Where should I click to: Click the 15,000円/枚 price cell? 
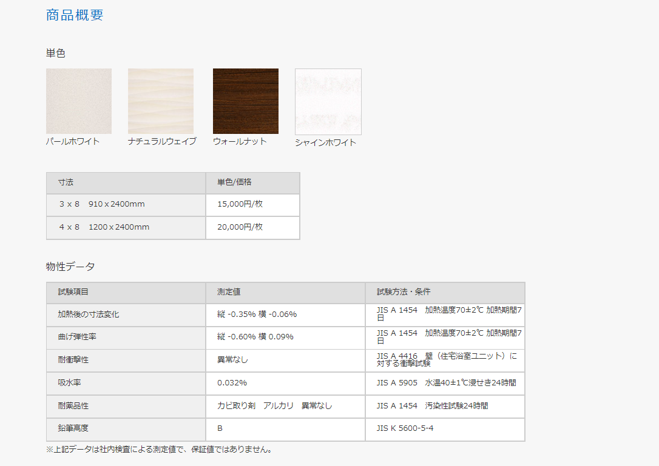click(x=240, y=204)
